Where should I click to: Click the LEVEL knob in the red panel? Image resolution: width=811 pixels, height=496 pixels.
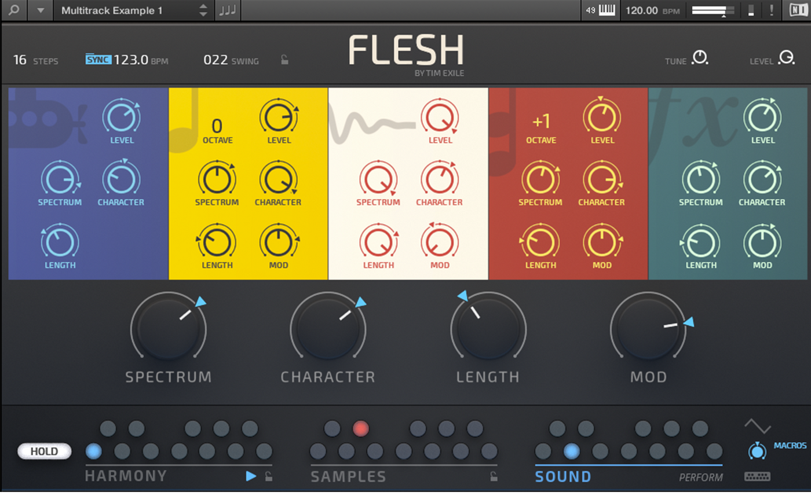602,117
